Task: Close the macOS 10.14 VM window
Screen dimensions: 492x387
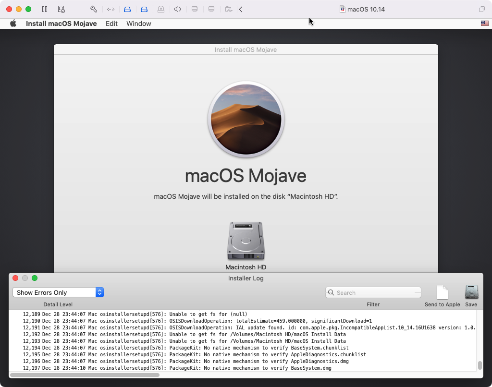Action: click(9, 9)
